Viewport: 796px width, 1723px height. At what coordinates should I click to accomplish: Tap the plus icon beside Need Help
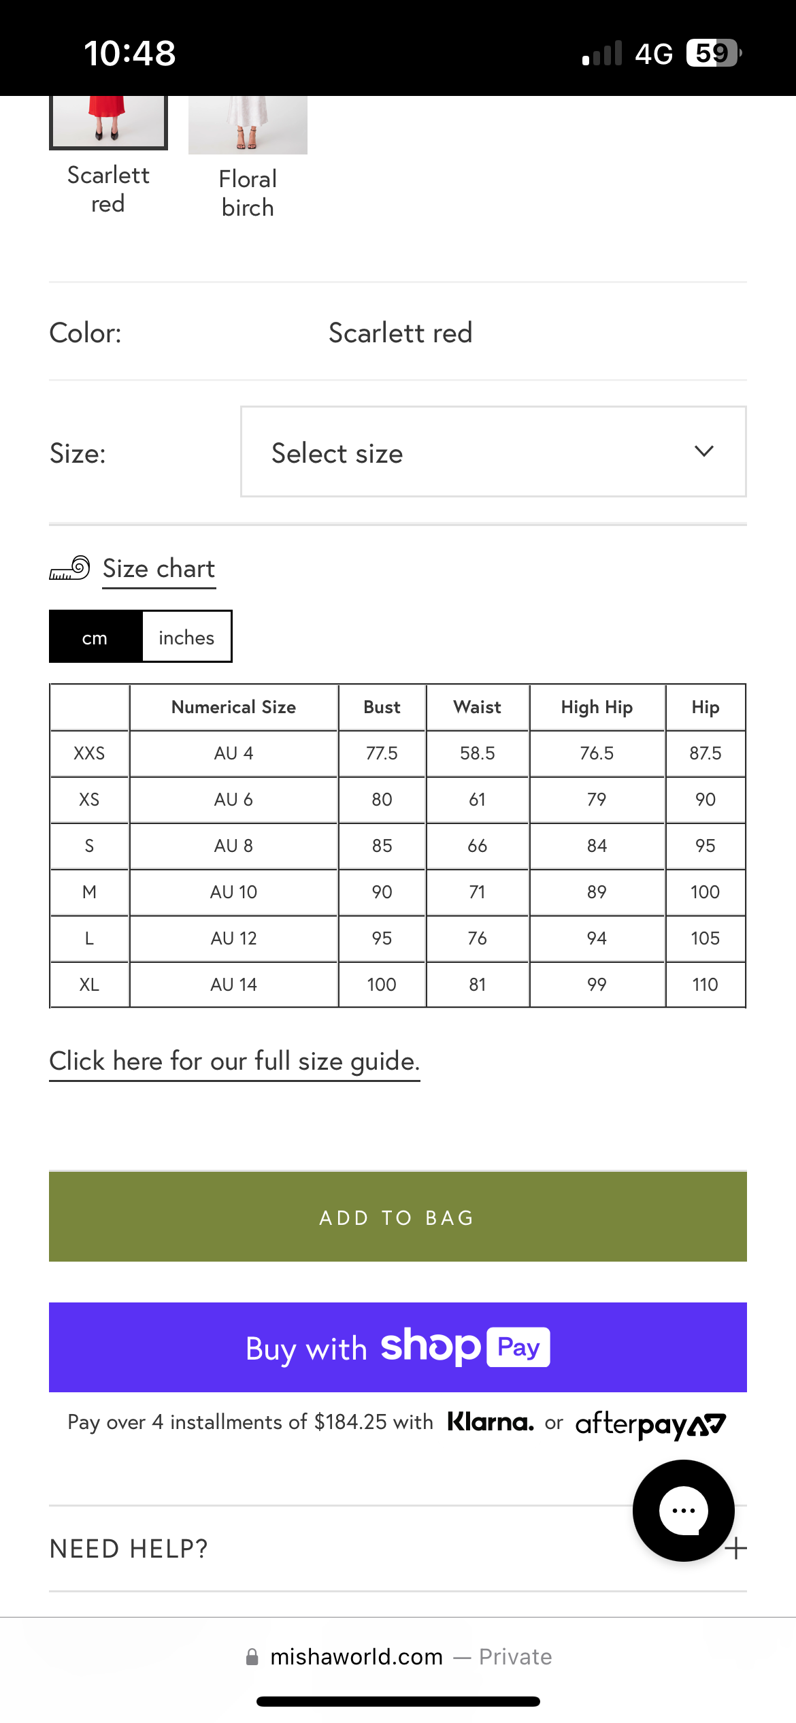pyautogui.click(x=736, y=1549)
